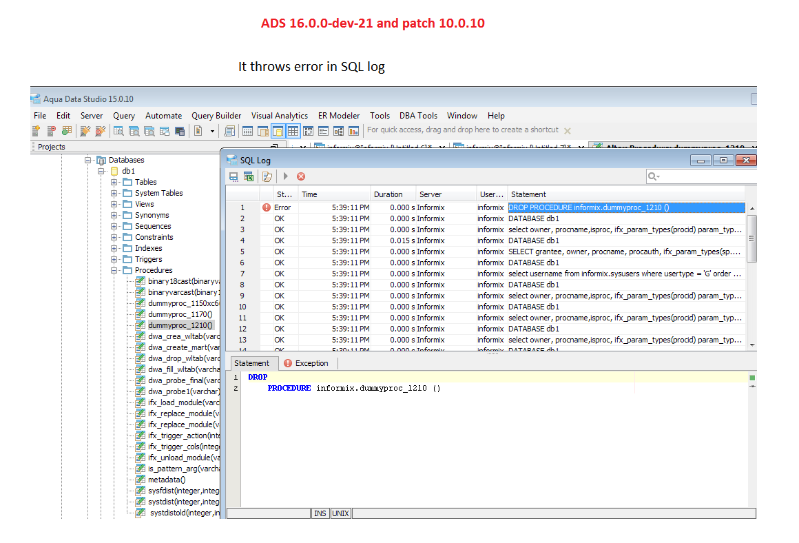Click the Disconnect plug icon with red minus
Screen dimensions: 799x543
click(x=101, y=131)
